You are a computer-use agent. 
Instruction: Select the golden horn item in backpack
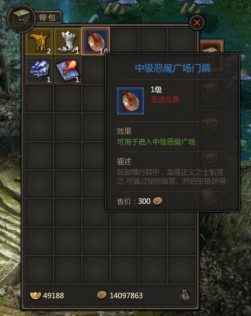(x=39, y=42)
